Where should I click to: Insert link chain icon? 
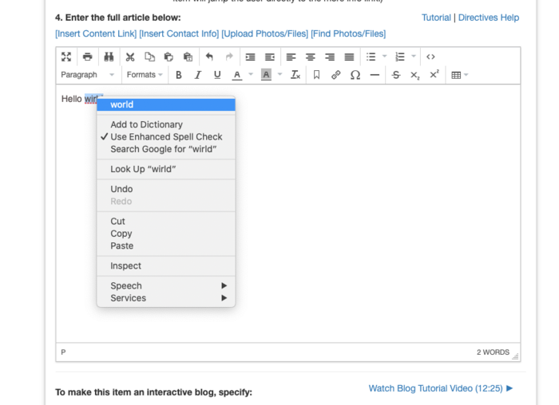click(335, 75)
